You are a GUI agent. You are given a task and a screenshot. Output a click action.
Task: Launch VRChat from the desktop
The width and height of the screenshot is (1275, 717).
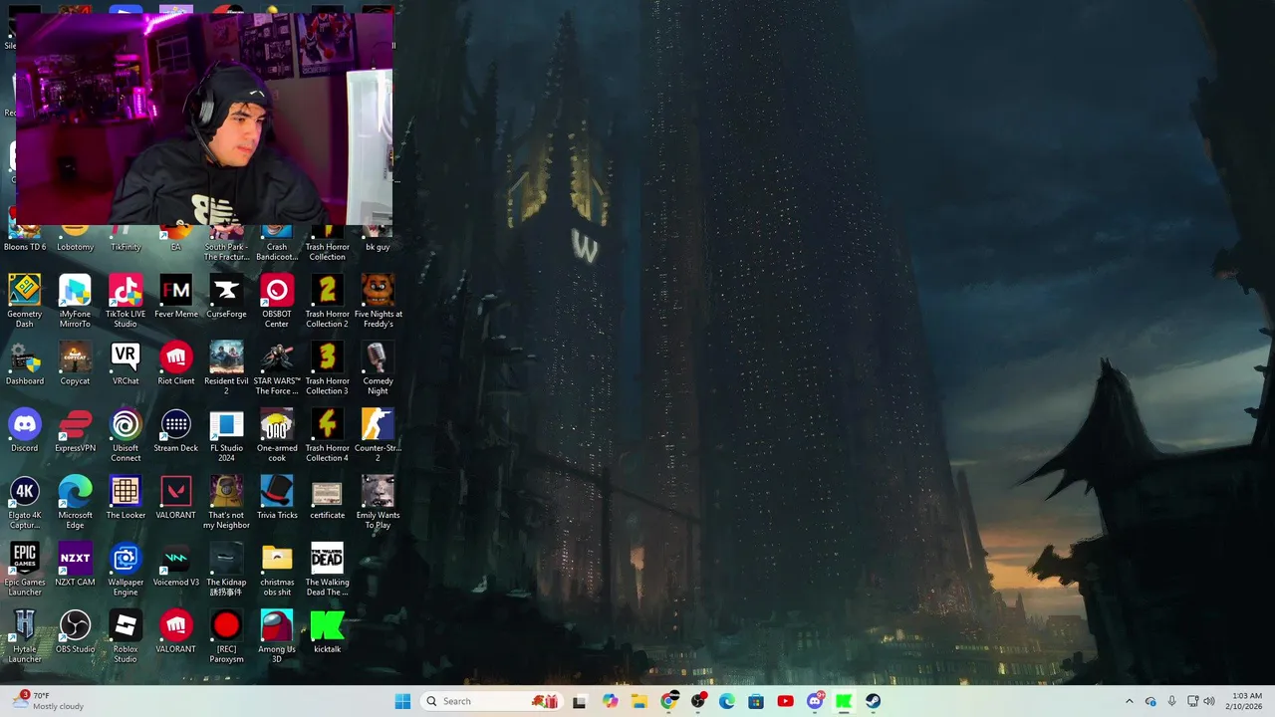tap(126, 363)
